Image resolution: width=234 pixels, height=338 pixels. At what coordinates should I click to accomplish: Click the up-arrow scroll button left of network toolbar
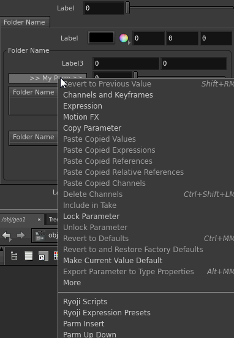point(1,249)
